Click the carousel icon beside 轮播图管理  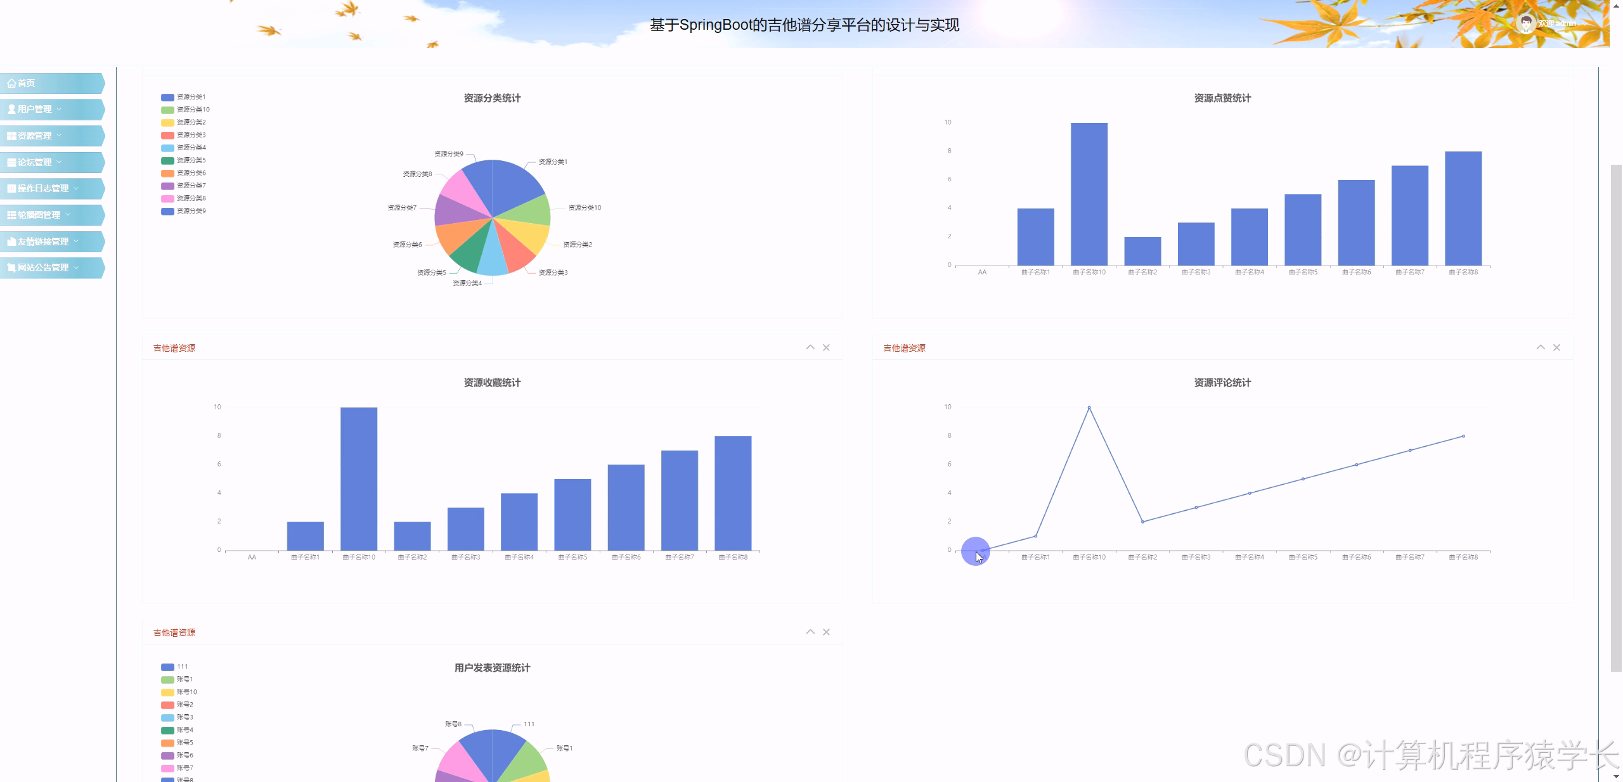point(11,214)
